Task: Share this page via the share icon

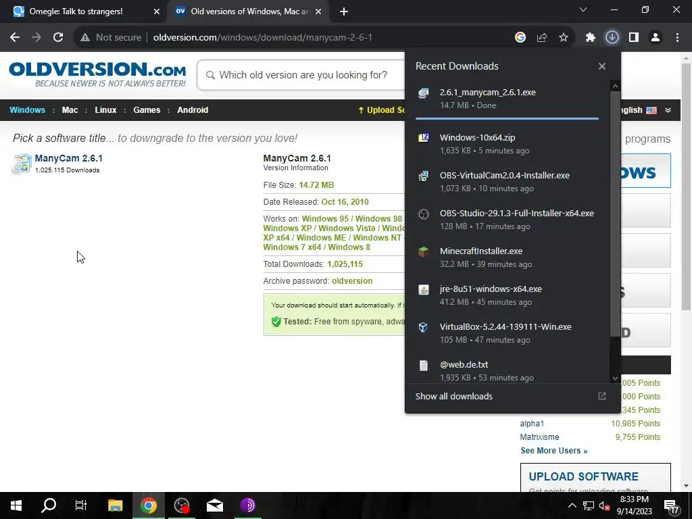Action: click(x=542, y=38)
